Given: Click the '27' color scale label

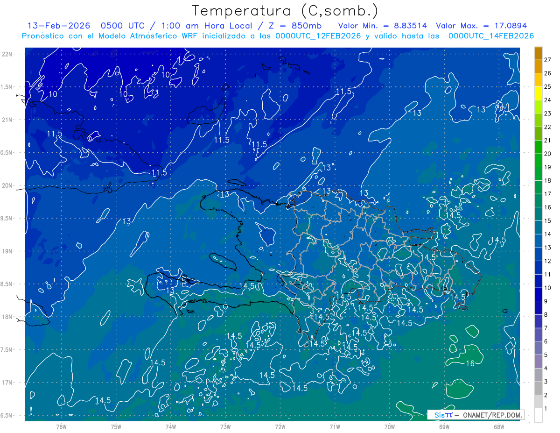Looking at the screenshot, I should click(x=547, y=60).
